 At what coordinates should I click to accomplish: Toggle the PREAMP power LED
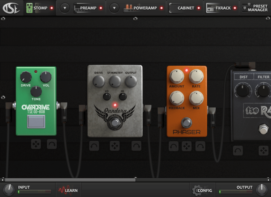101,8
